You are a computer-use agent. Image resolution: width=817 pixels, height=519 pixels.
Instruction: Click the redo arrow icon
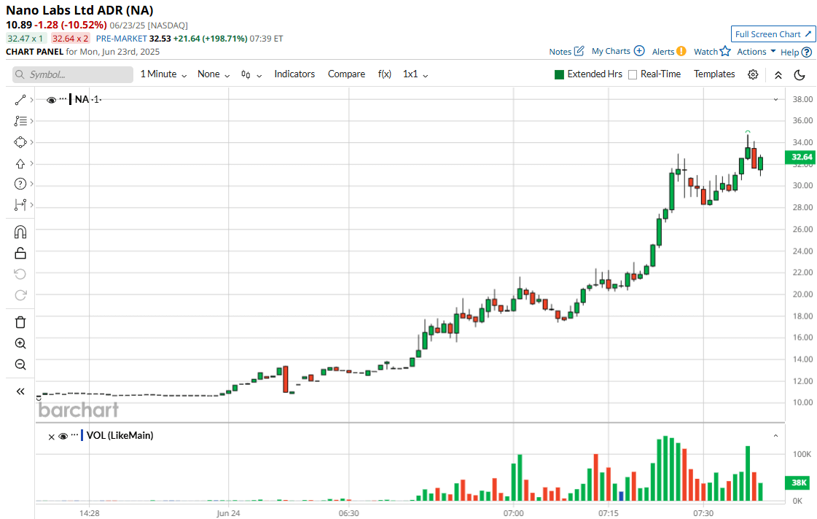point(20,295)
